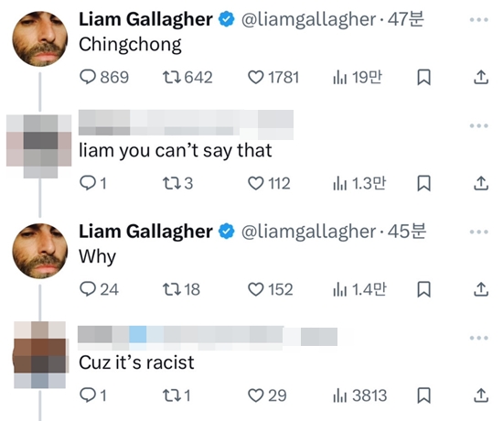View analytics showing 1.3만 views
Viewport: 503px width, 421px height.
point(359,183)
